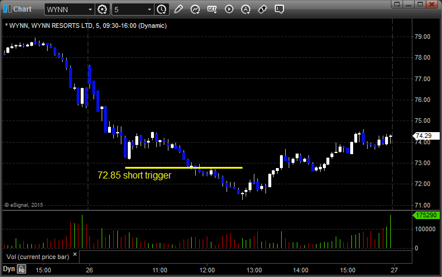This screenshot has height=277, width=442.
Task: Open the studies indicator icon
Action: point(195,9)
